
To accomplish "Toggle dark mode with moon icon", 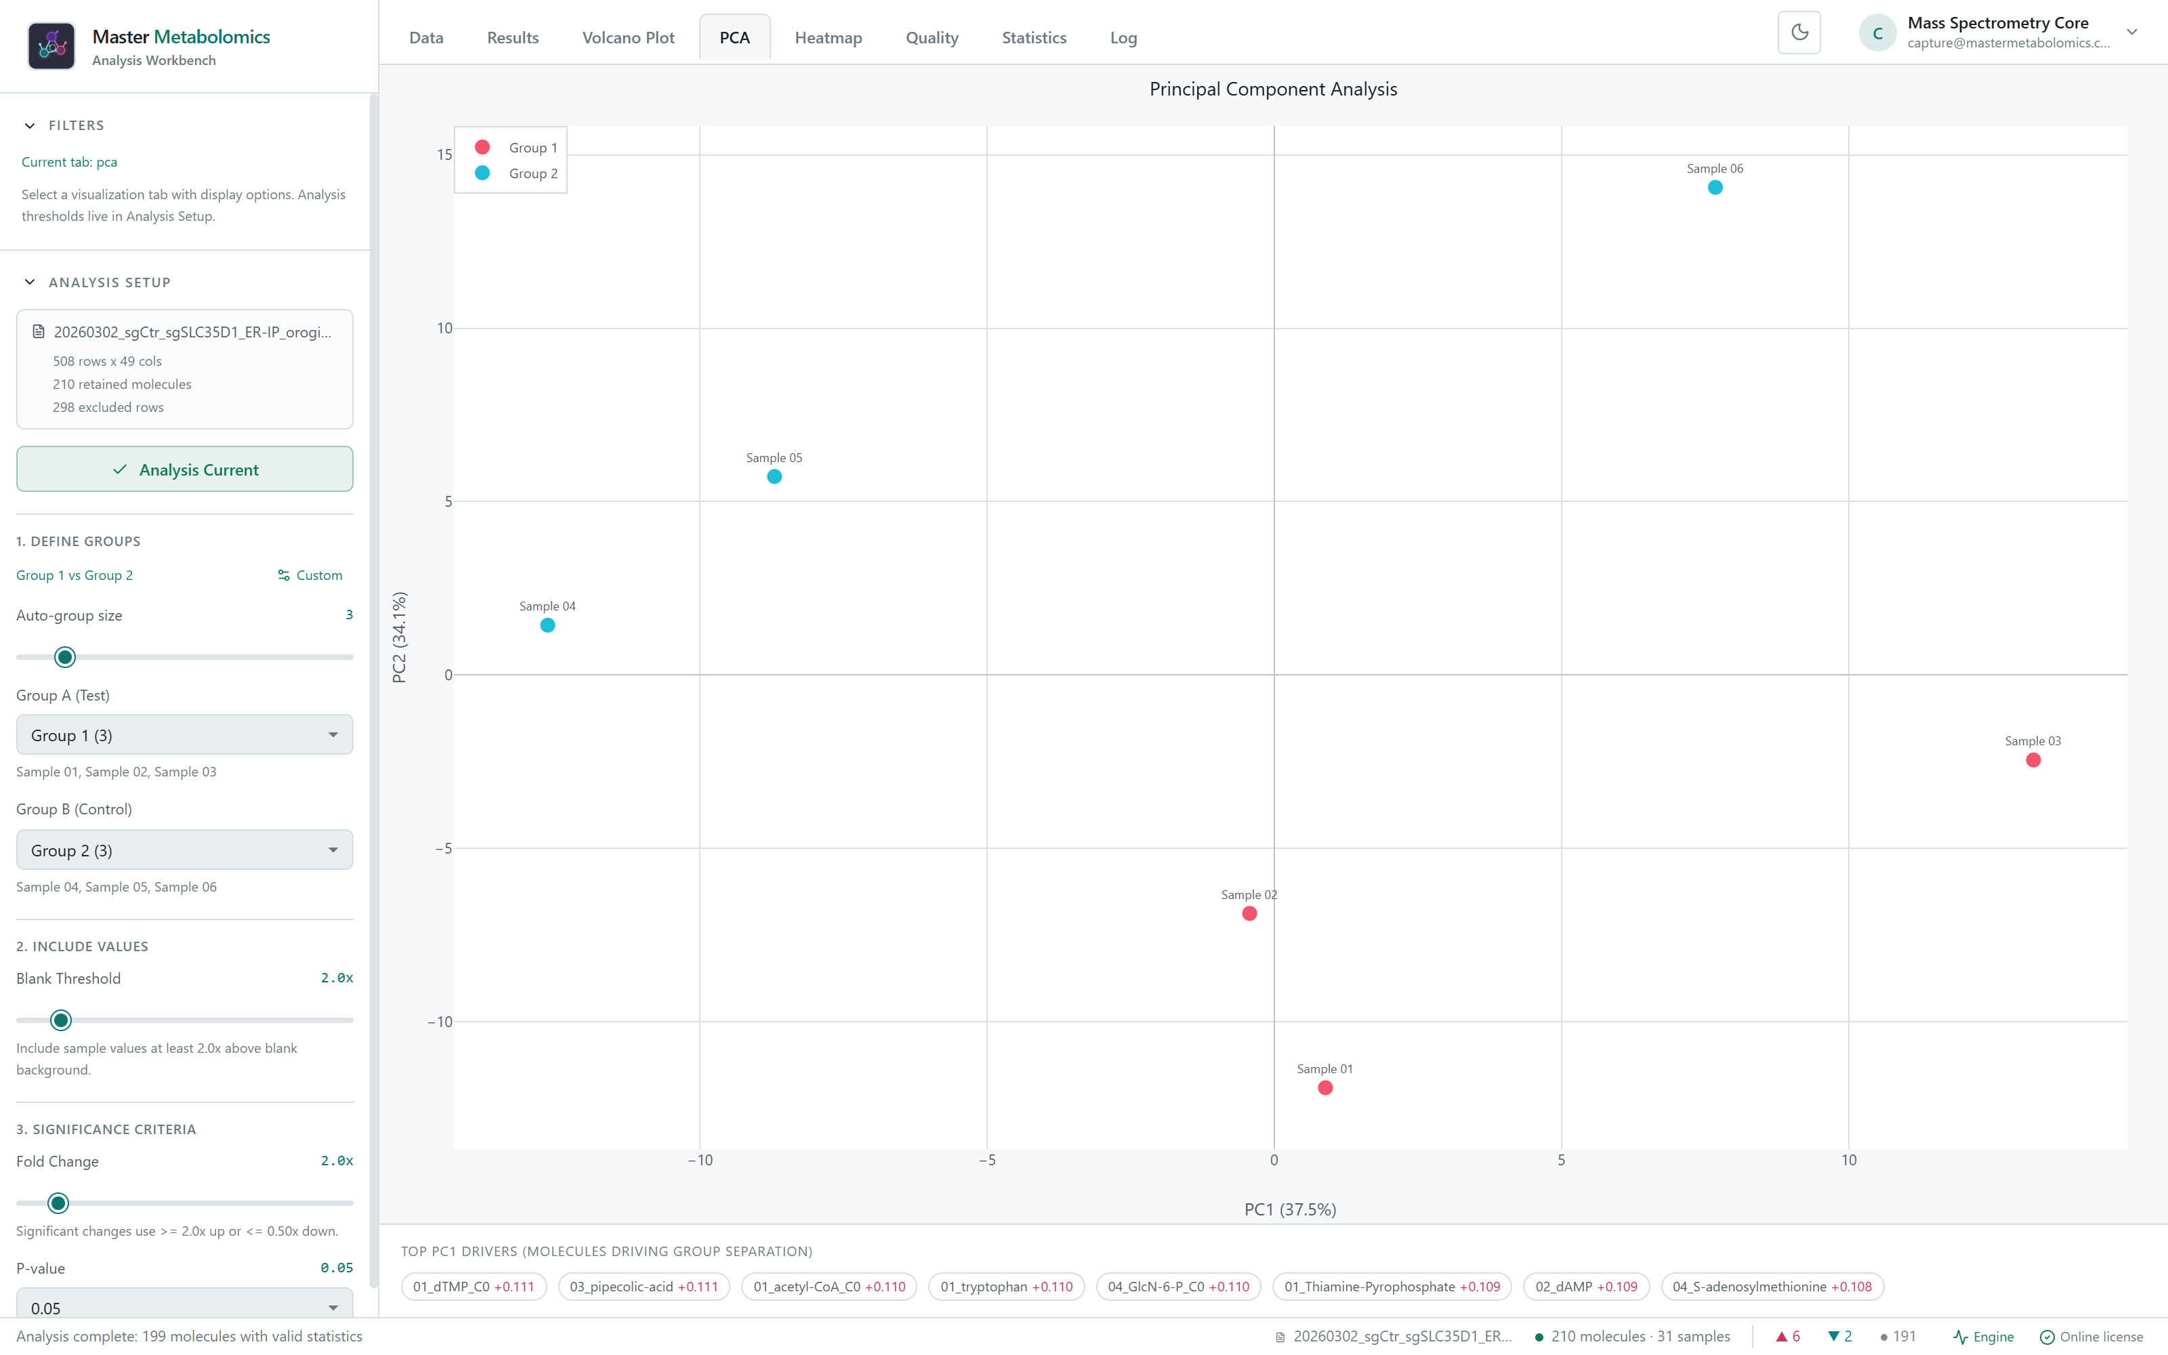I will (x=1799, y=33).
